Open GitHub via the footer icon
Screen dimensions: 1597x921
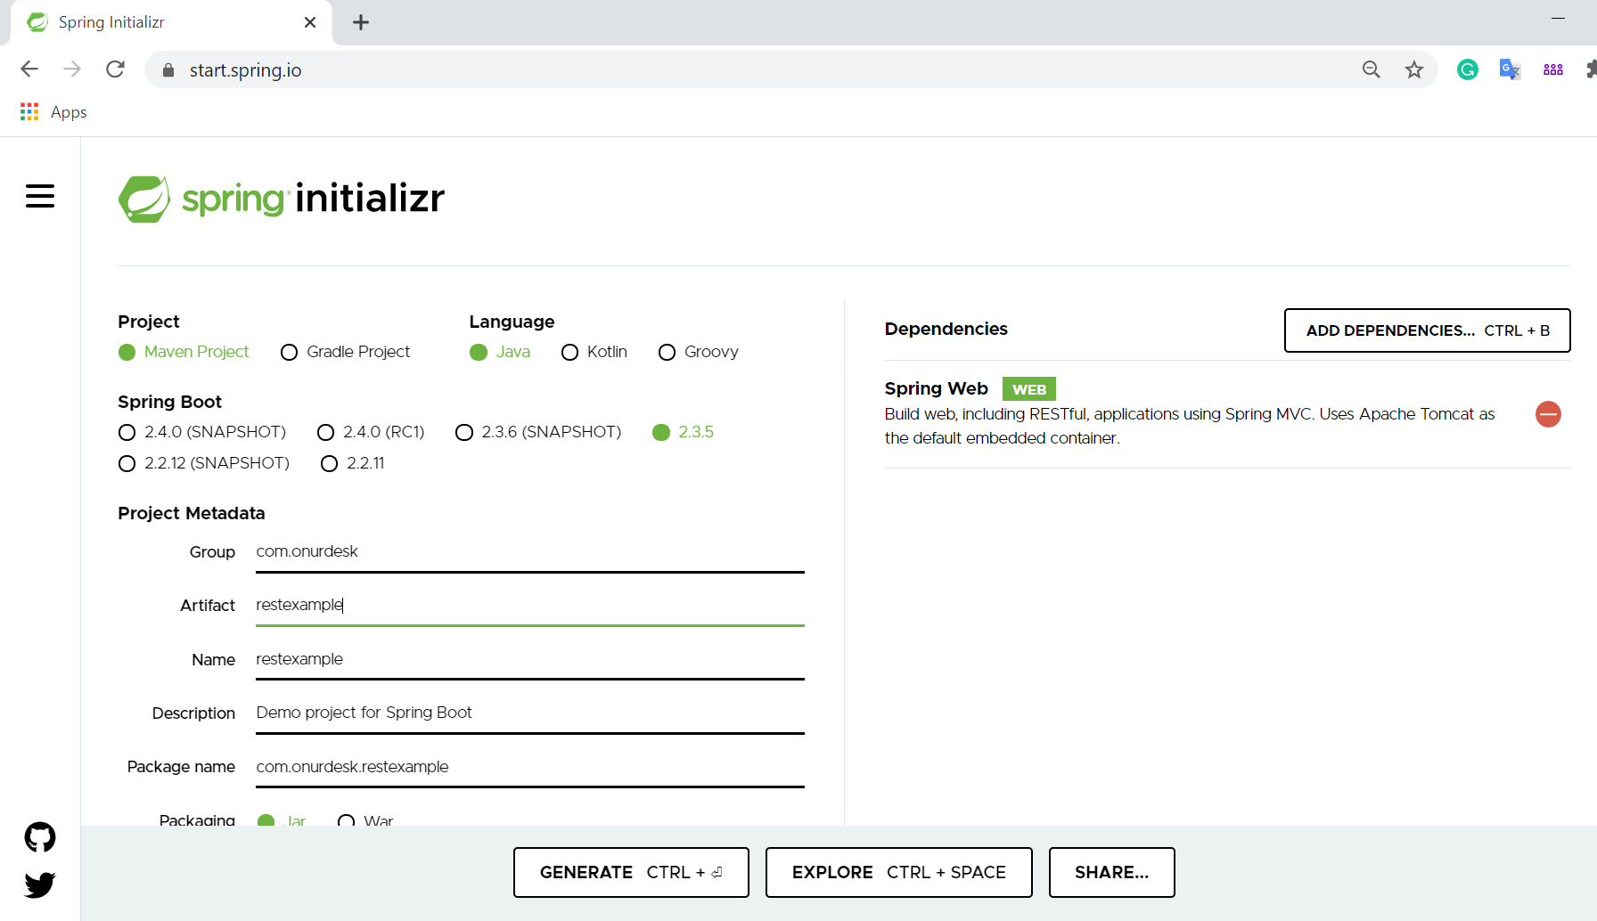(x=39, y=837)
